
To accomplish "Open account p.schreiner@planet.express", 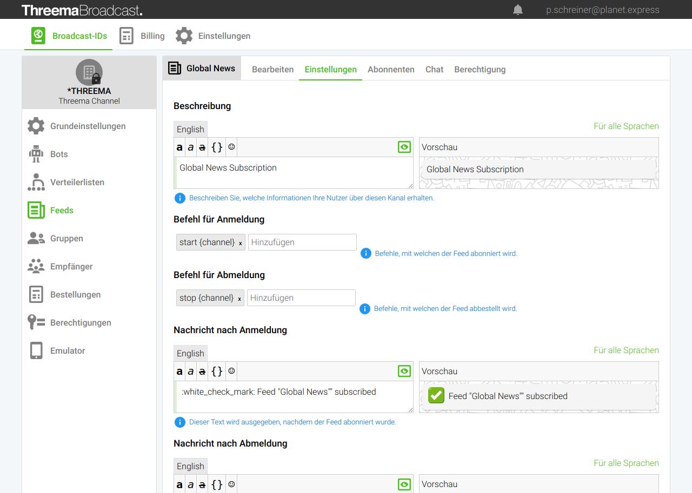I will click(x=603, y=10).
